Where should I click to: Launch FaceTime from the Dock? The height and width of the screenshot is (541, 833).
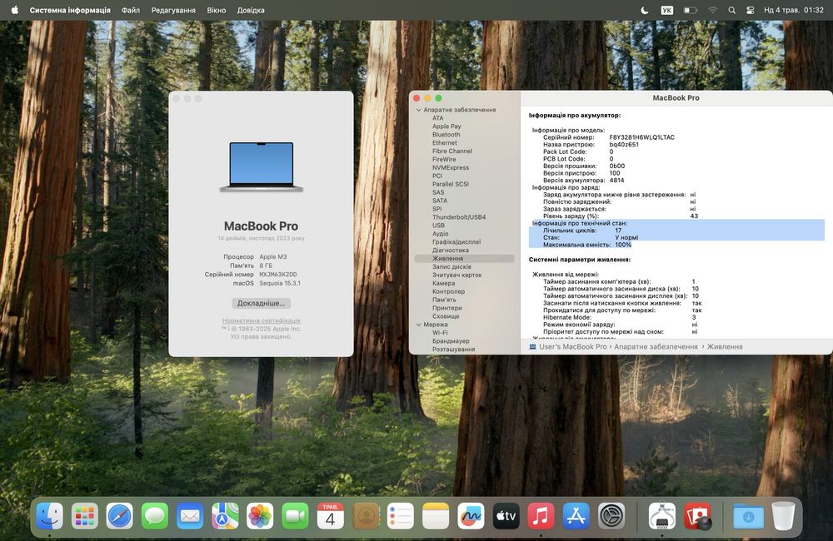[295, 515]
